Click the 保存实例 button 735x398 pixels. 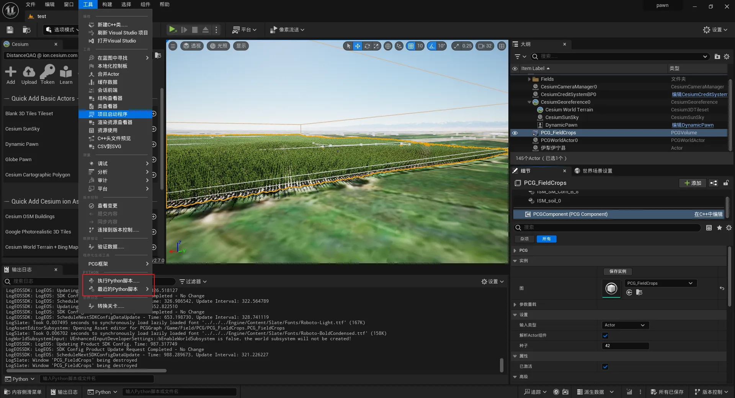coord(617,271)
